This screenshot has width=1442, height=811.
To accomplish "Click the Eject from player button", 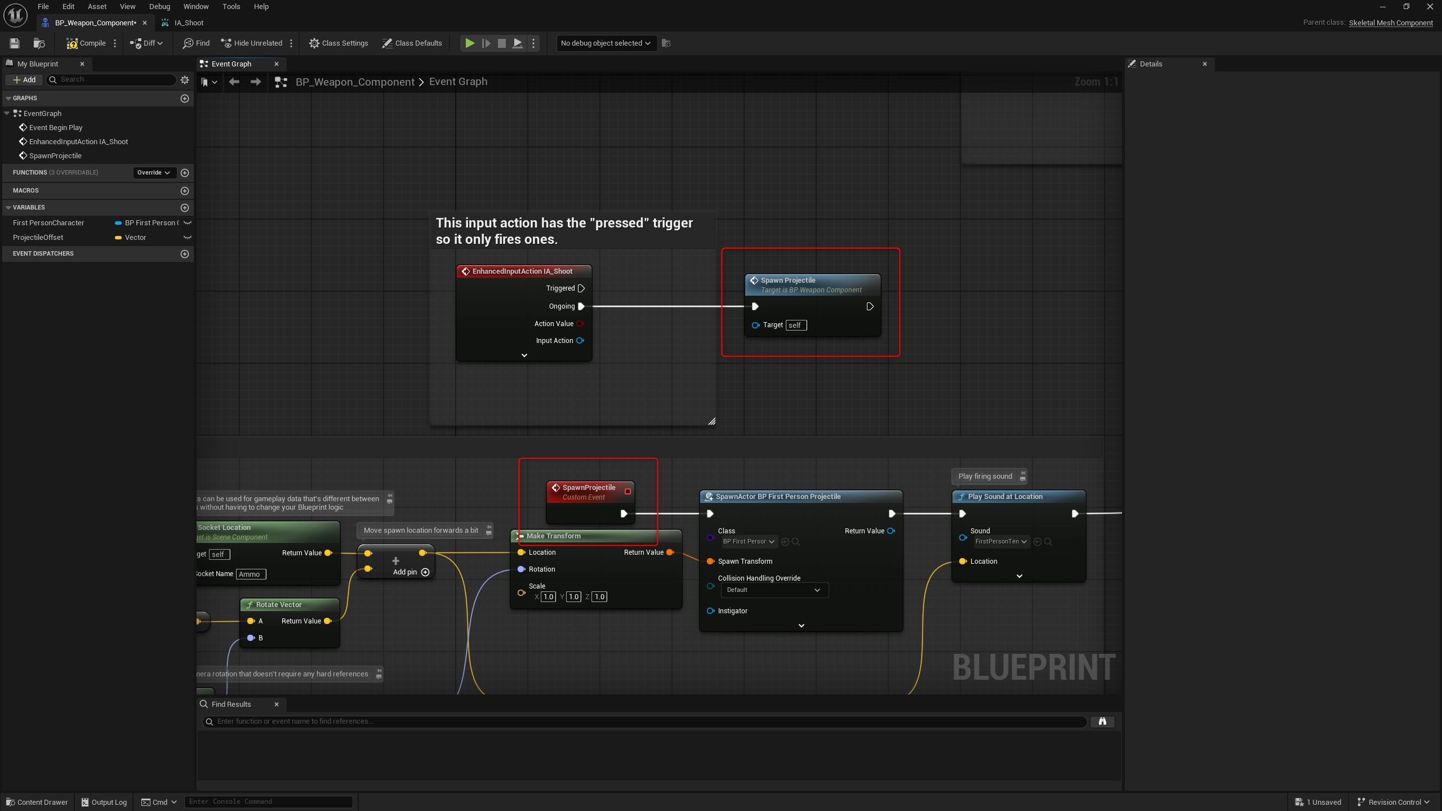I will [517, 43].
